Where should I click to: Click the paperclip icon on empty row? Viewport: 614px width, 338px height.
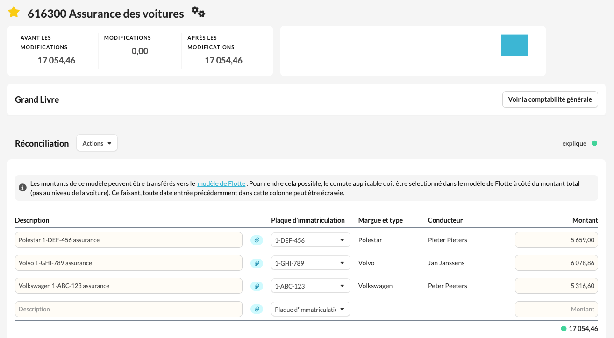(257, 309)
